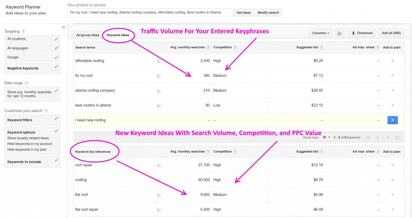The width and height of the screenshot is (412, 218).
Task: Show trend chart for roof repair
Action: pyautogui.click(x=159, y=165)
